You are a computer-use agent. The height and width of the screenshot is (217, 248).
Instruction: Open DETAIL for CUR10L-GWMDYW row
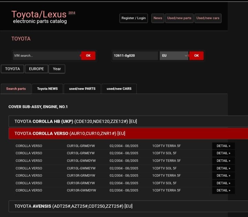click(223, 161)
